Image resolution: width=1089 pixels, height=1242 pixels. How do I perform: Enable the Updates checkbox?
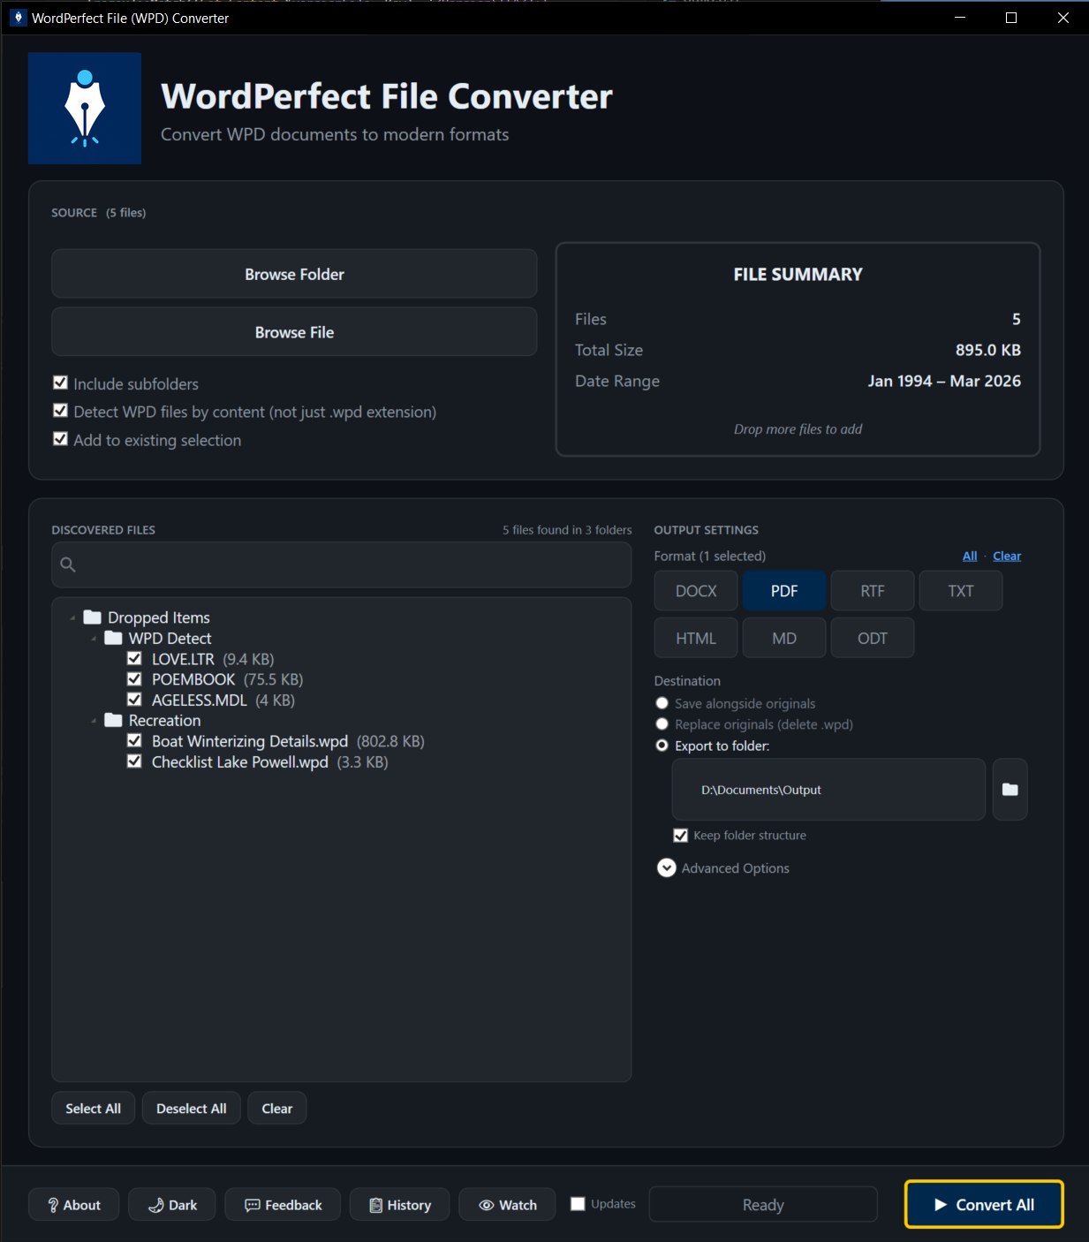pyautogui.click(x=578, y=1204)
